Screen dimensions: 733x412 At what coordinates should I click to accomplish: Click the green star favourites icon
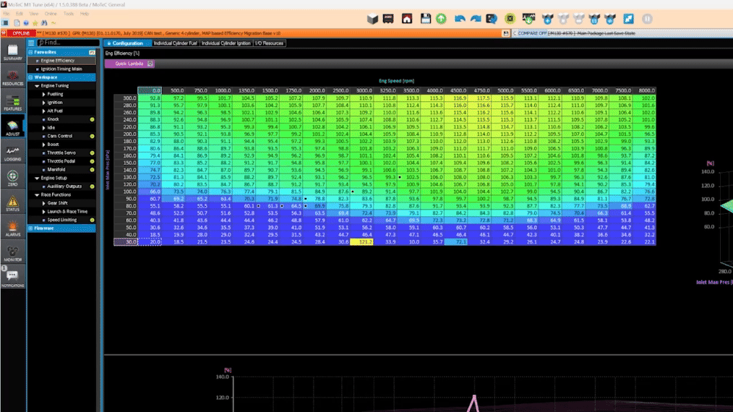coord(35,22)
